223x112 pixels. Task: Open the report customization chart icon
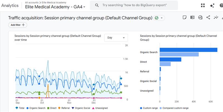coord(200,17)
